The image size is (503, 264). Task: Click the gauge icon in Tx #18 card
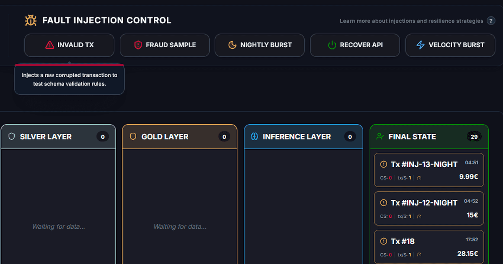coord(419,255)
